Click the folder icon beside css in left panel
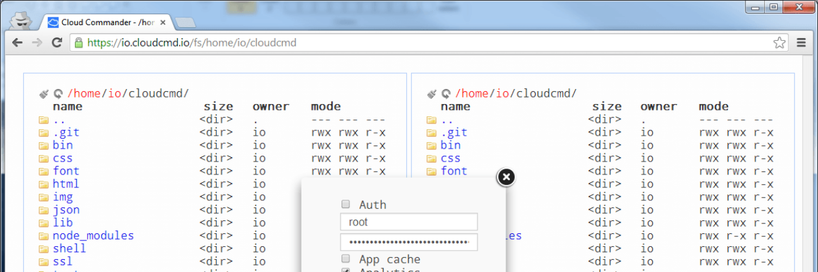The width and height of the screenshot is (818, 272). [x=43, y=158]
